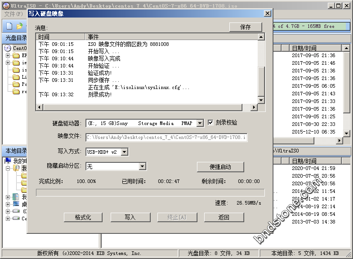Select the CentOS drive icon in the local tree
Image resolution: width=353 pixels, height=259 pixels.
[16, 218]
